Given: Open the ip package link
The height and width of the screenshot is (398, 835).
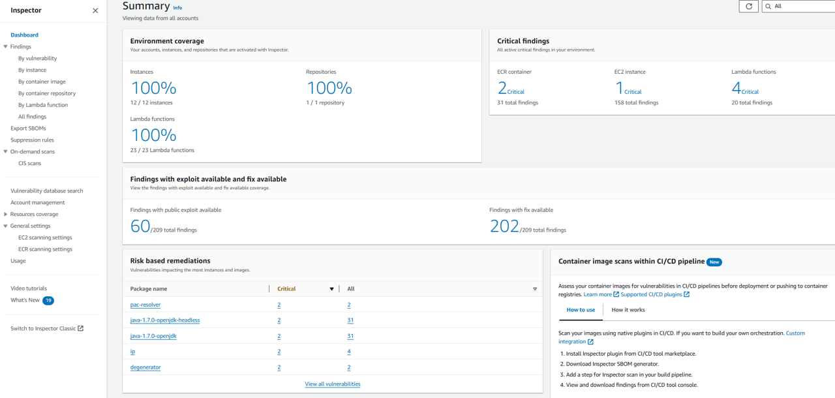Looking at the screenshot, I should pos(133,352).
